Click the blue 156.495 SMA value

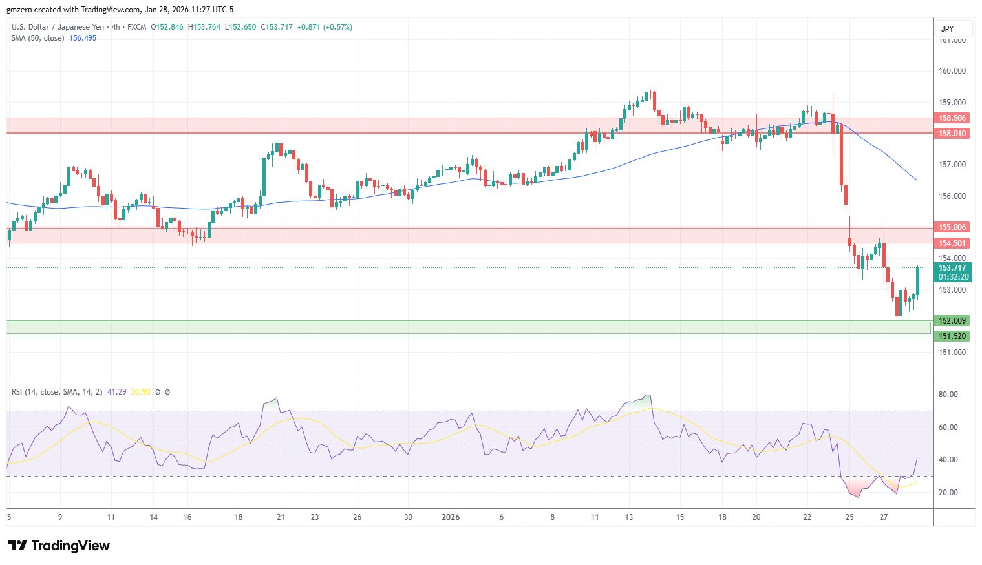(82, 38)
